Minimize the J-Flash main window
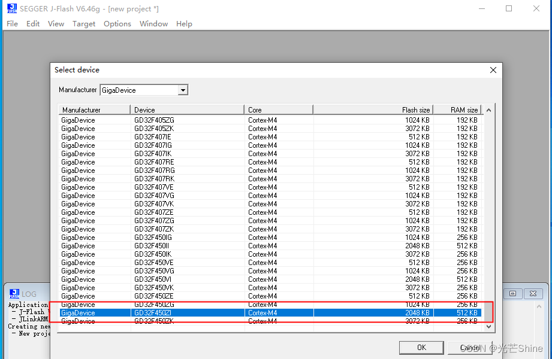 click(482, 8)
